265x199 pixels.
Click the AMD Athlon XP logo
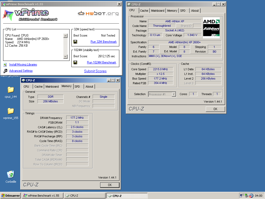[x=211, y=28]
